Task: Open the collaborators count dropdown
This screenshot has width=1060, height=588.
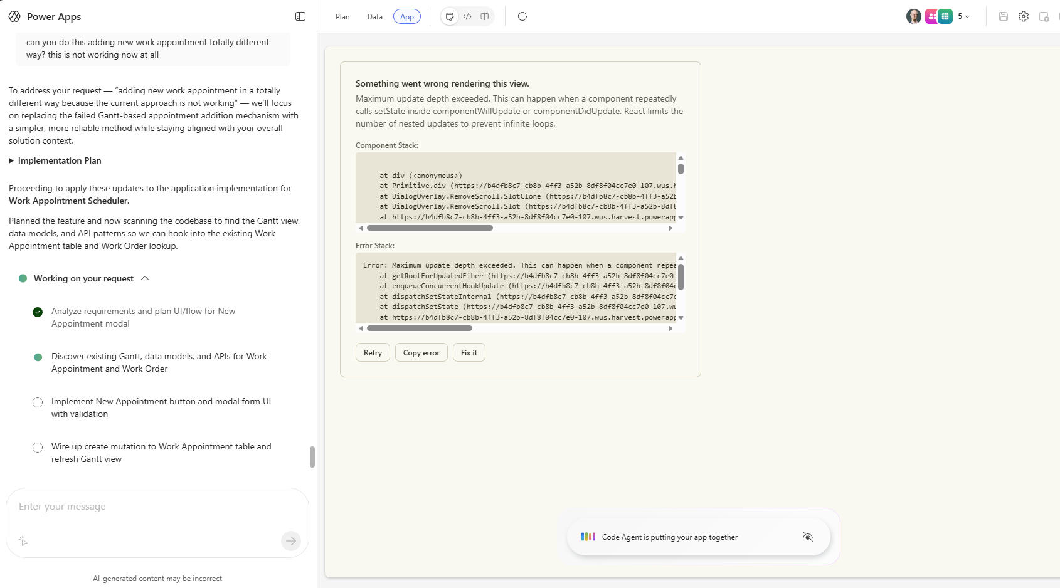Action: (x=963, y=16)
